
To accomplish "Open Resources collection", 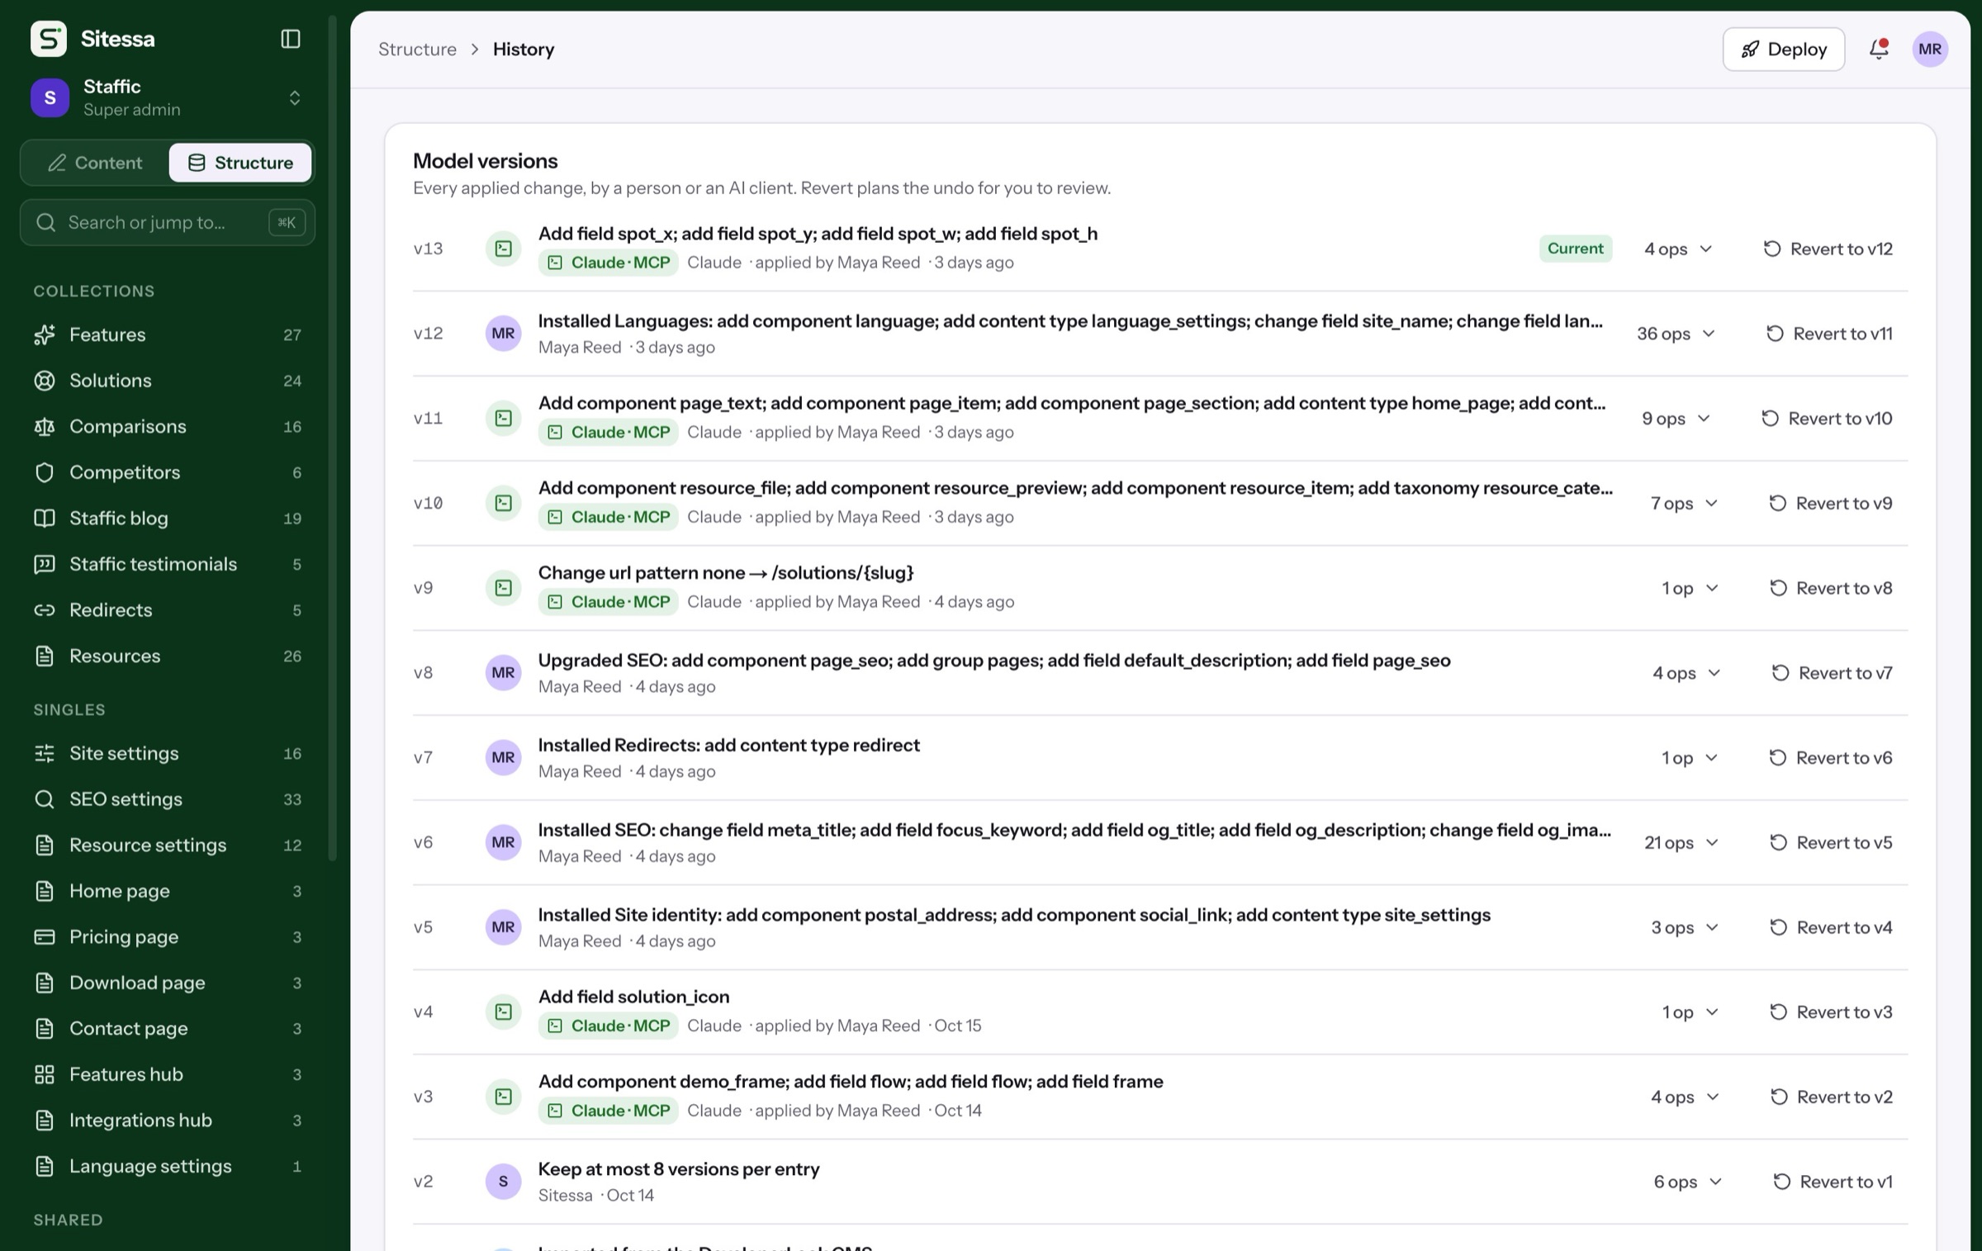I will click(x=167, y=656).
